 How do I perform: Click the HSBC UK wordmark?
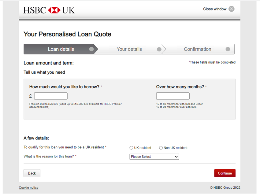pos(34,9)
